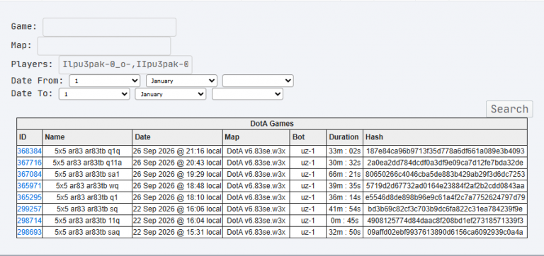Click the Map input field
The image size is (544, 256).
point(103,46)
